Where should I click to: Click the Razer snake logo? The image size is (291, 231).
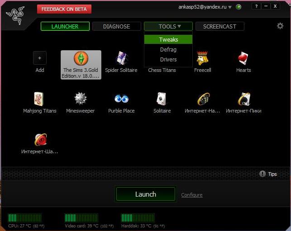point(15,15)
